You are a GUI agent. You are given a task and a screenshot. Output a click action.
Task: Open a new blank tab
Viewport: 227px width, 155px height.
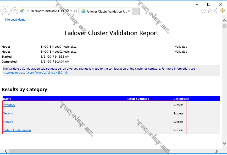(x=135, y=12)
